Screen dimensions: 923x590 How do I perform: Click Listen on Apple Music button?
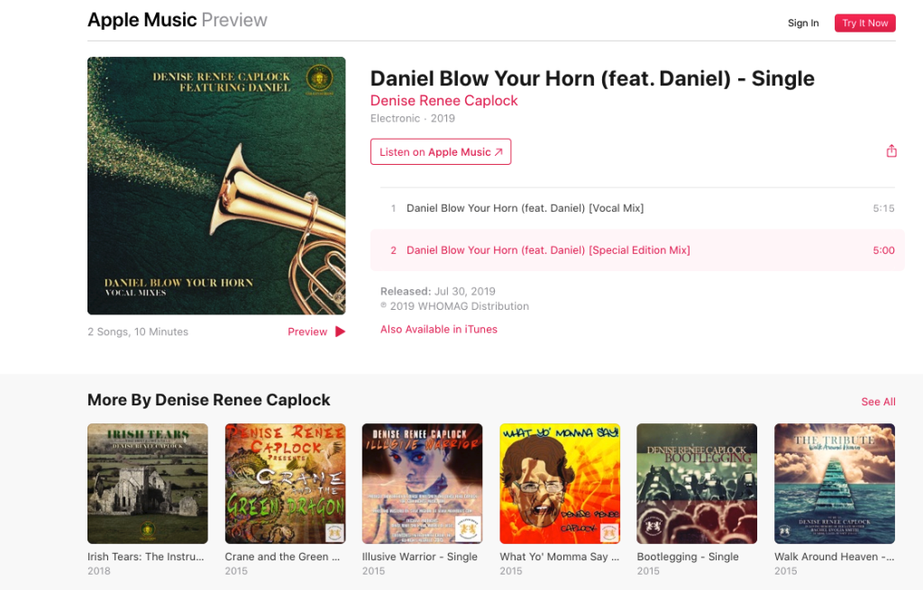[x=440, y=151]
